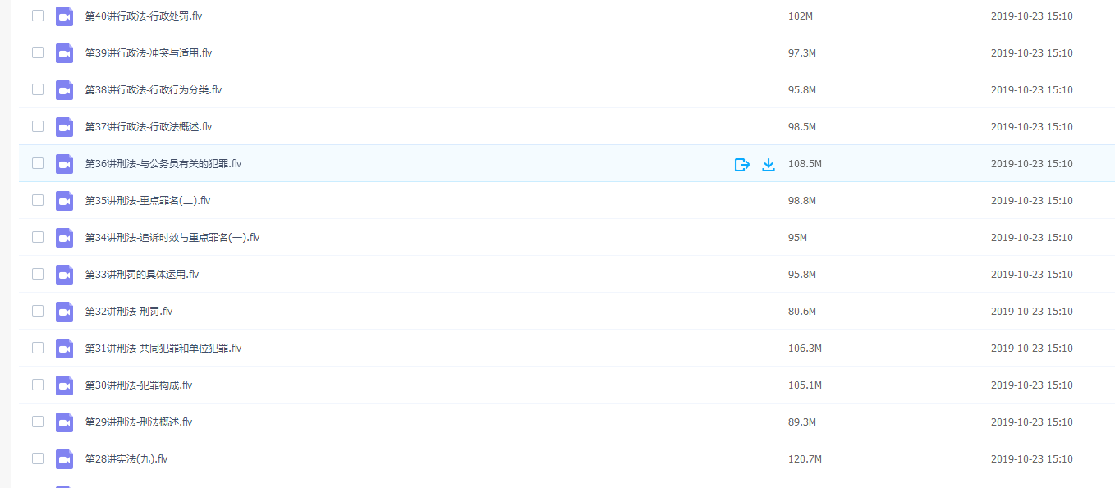The width and height of the screenshot is (1115, 488).
Task: Open file 第29讲刑法-刑法概述.flv
Action: coord(139,422)
